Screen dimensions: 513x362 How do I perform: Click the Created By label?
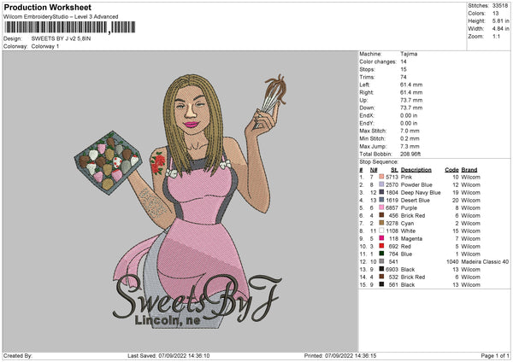18,356
